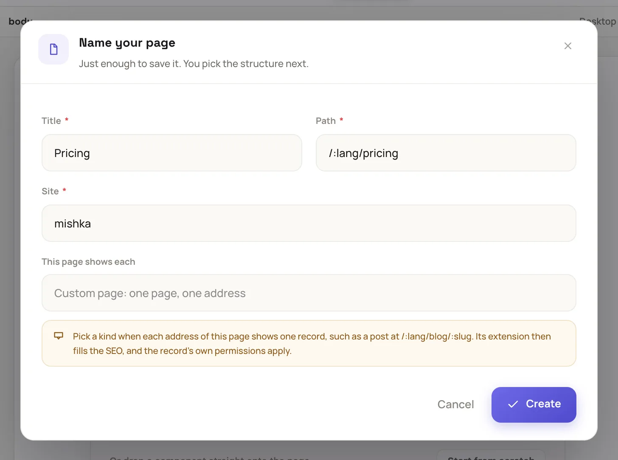The width and height of the screenshot is (618, 460).
Task: Click the 'Name your page' heading
Action: coord(127,43)
